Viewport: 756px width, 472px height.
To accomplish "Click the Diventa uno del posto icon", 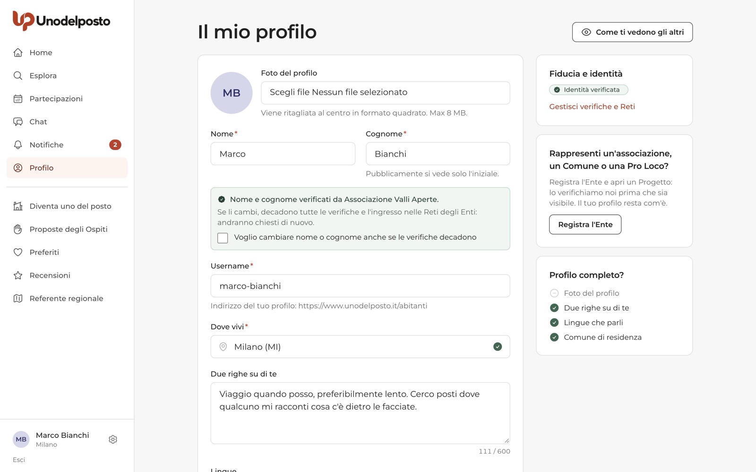I will pyautogui.click(x=18, y=206).
